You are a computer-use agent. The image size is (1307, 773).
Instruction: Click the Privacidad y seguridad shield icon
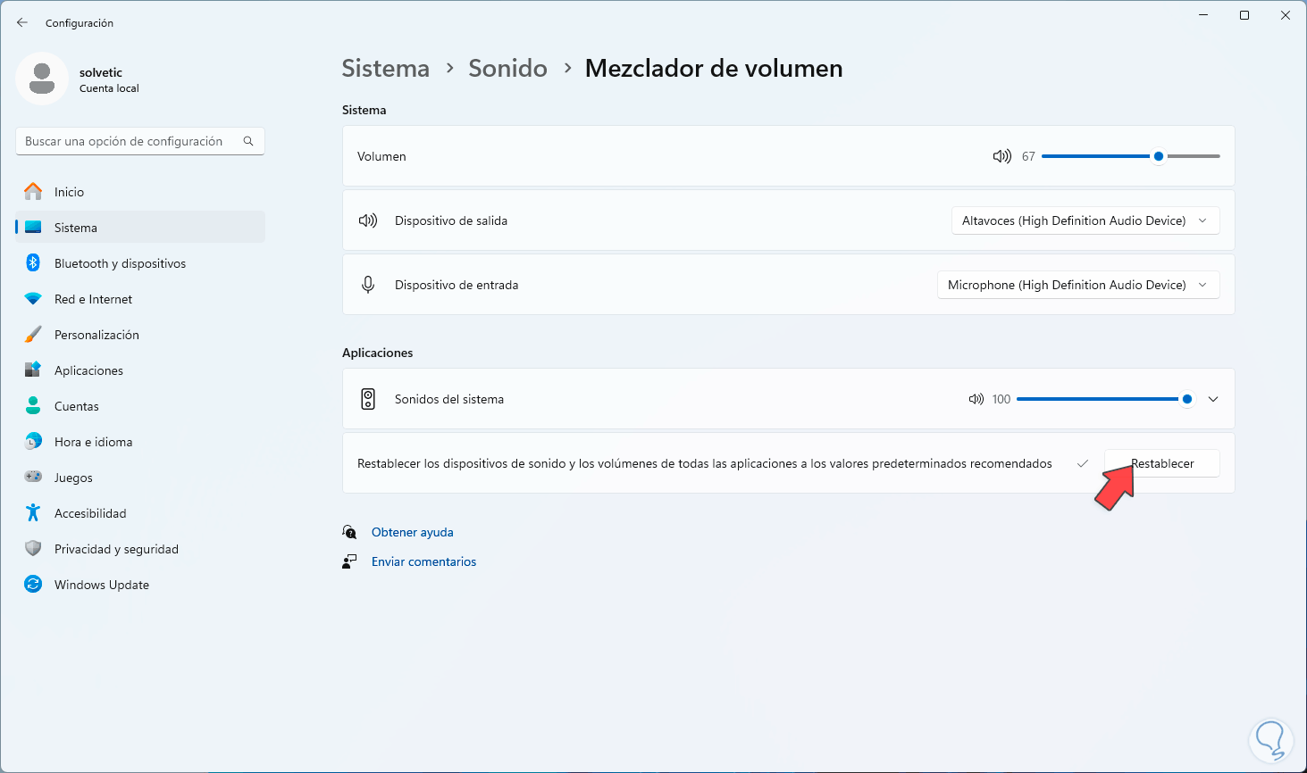(x=33, y=549)
